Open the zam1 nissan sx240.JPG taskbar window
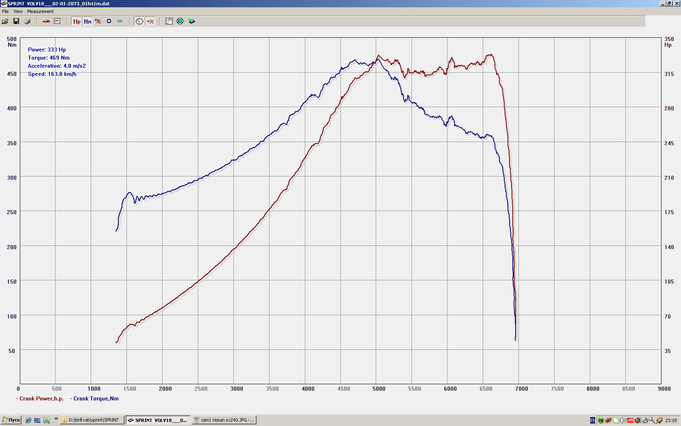The image size is (681, 426). 224,420
